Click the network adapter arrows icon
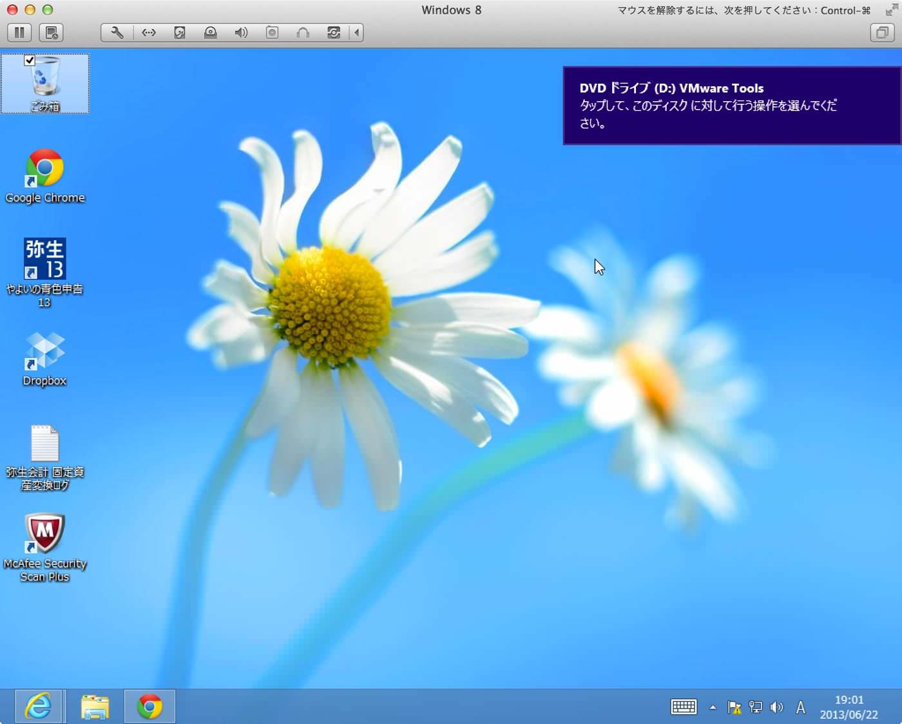 tap(149, 32)
